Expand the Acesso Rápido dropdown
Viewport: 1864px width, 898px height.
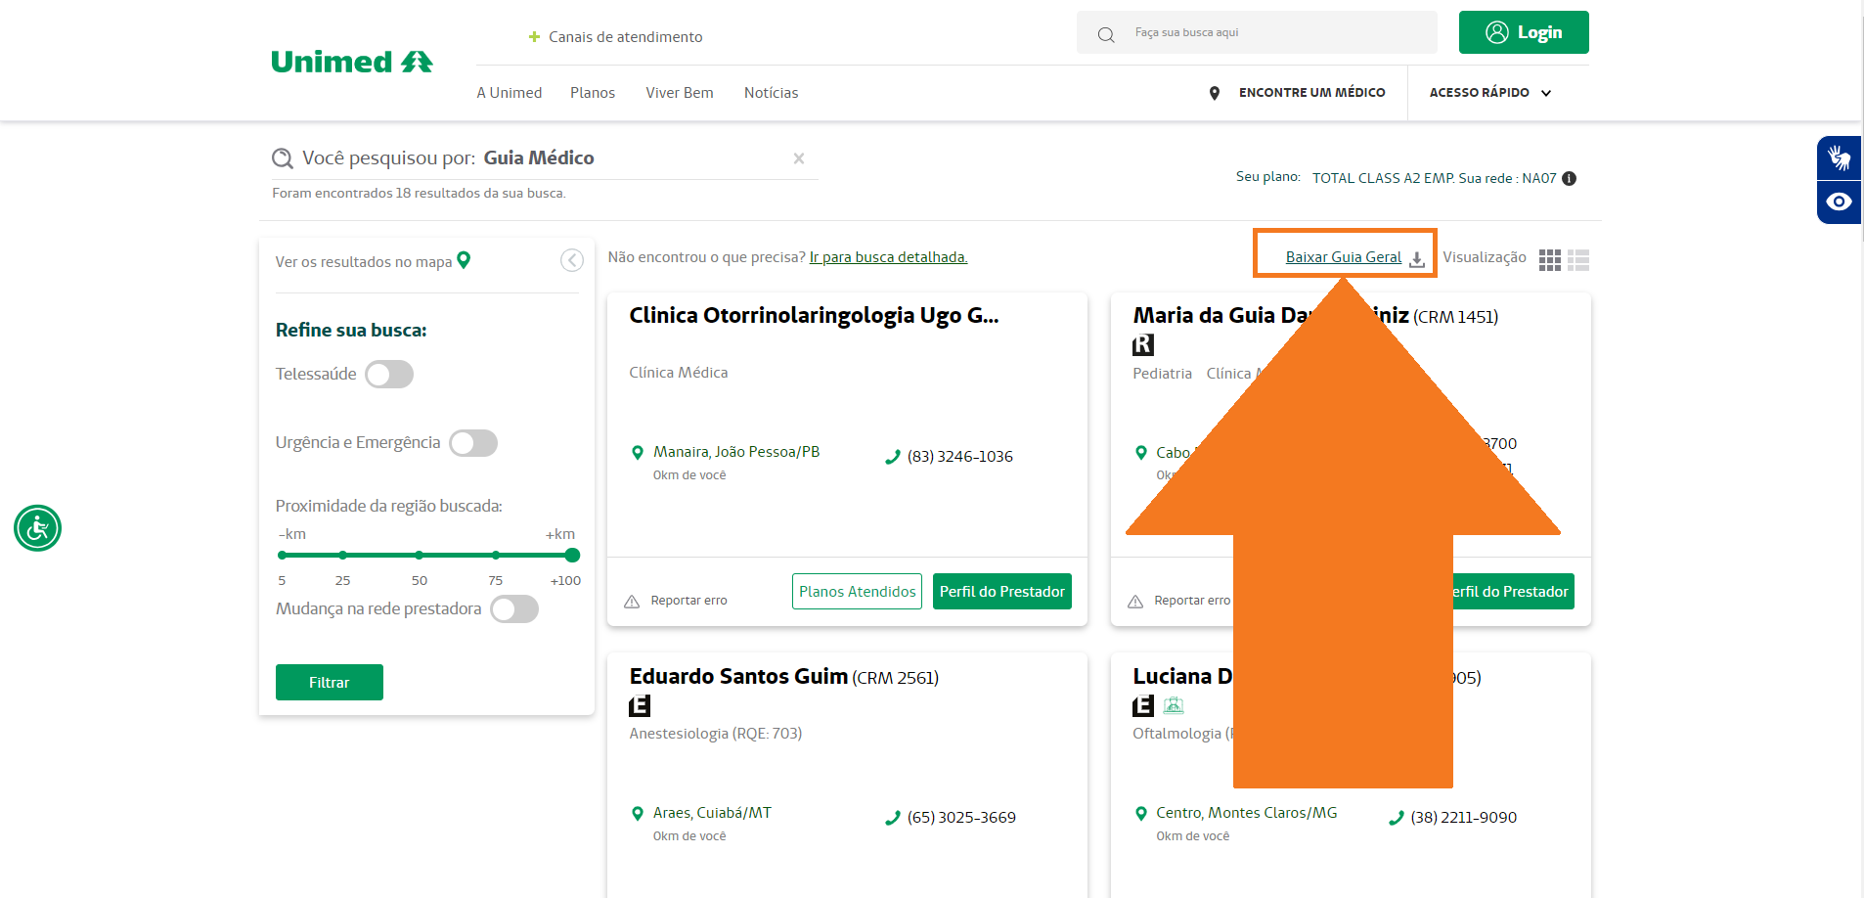(1489, 93)
